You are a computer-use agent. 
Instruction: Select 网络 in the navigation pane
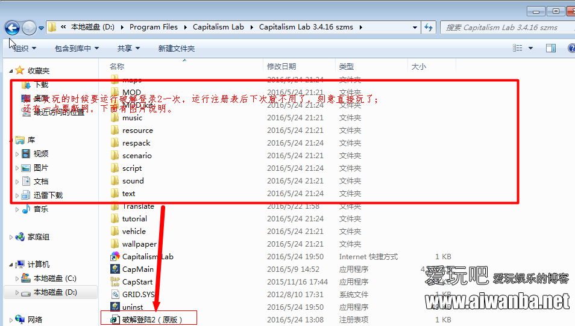pyautogui.click(x=35, y=319)
